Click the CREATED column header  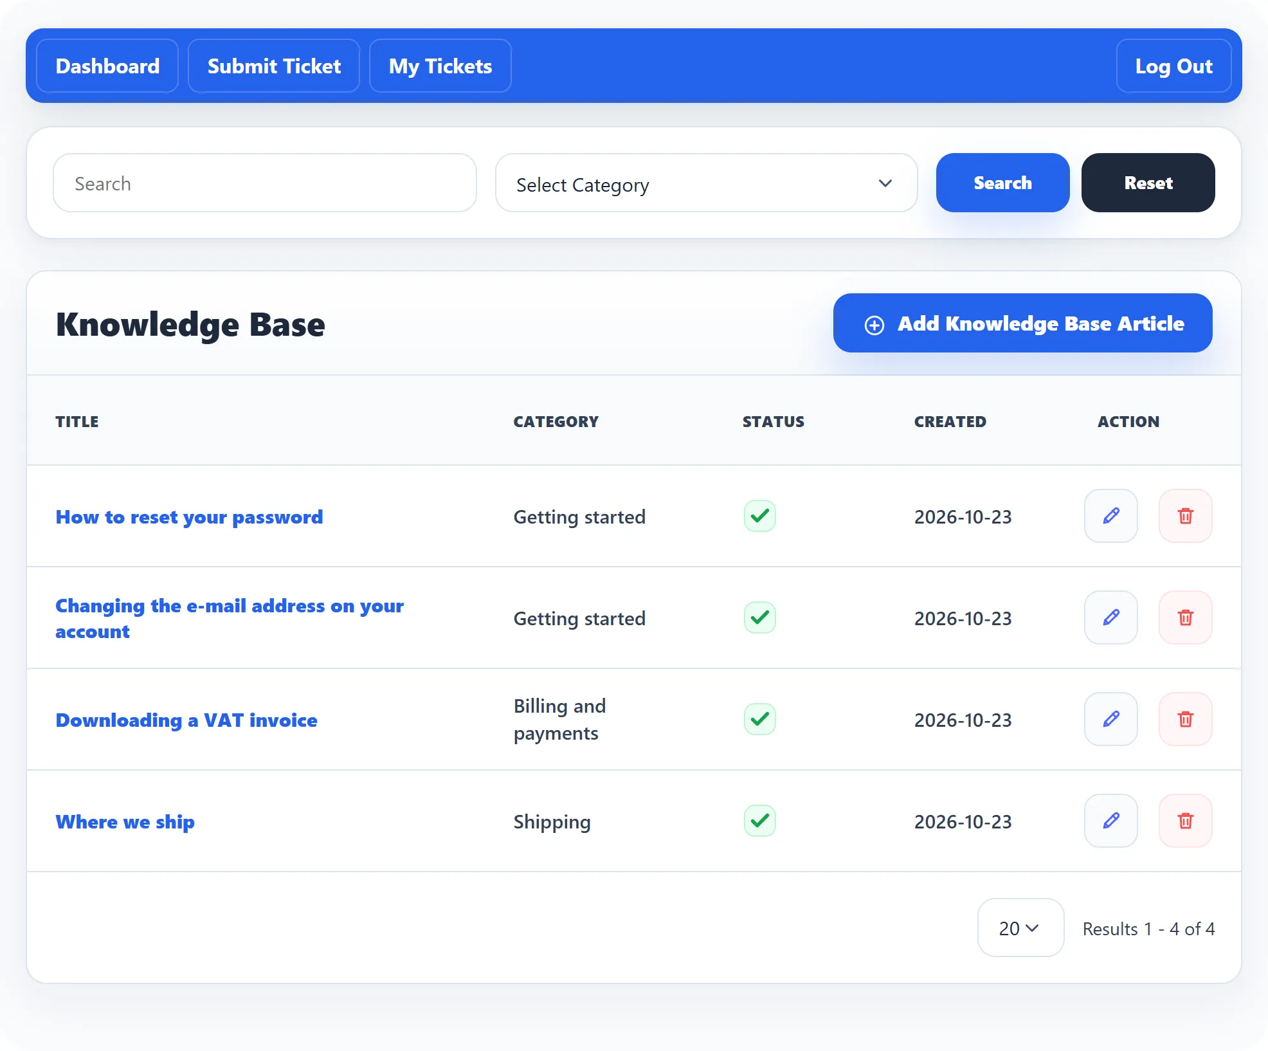(950, 422)
